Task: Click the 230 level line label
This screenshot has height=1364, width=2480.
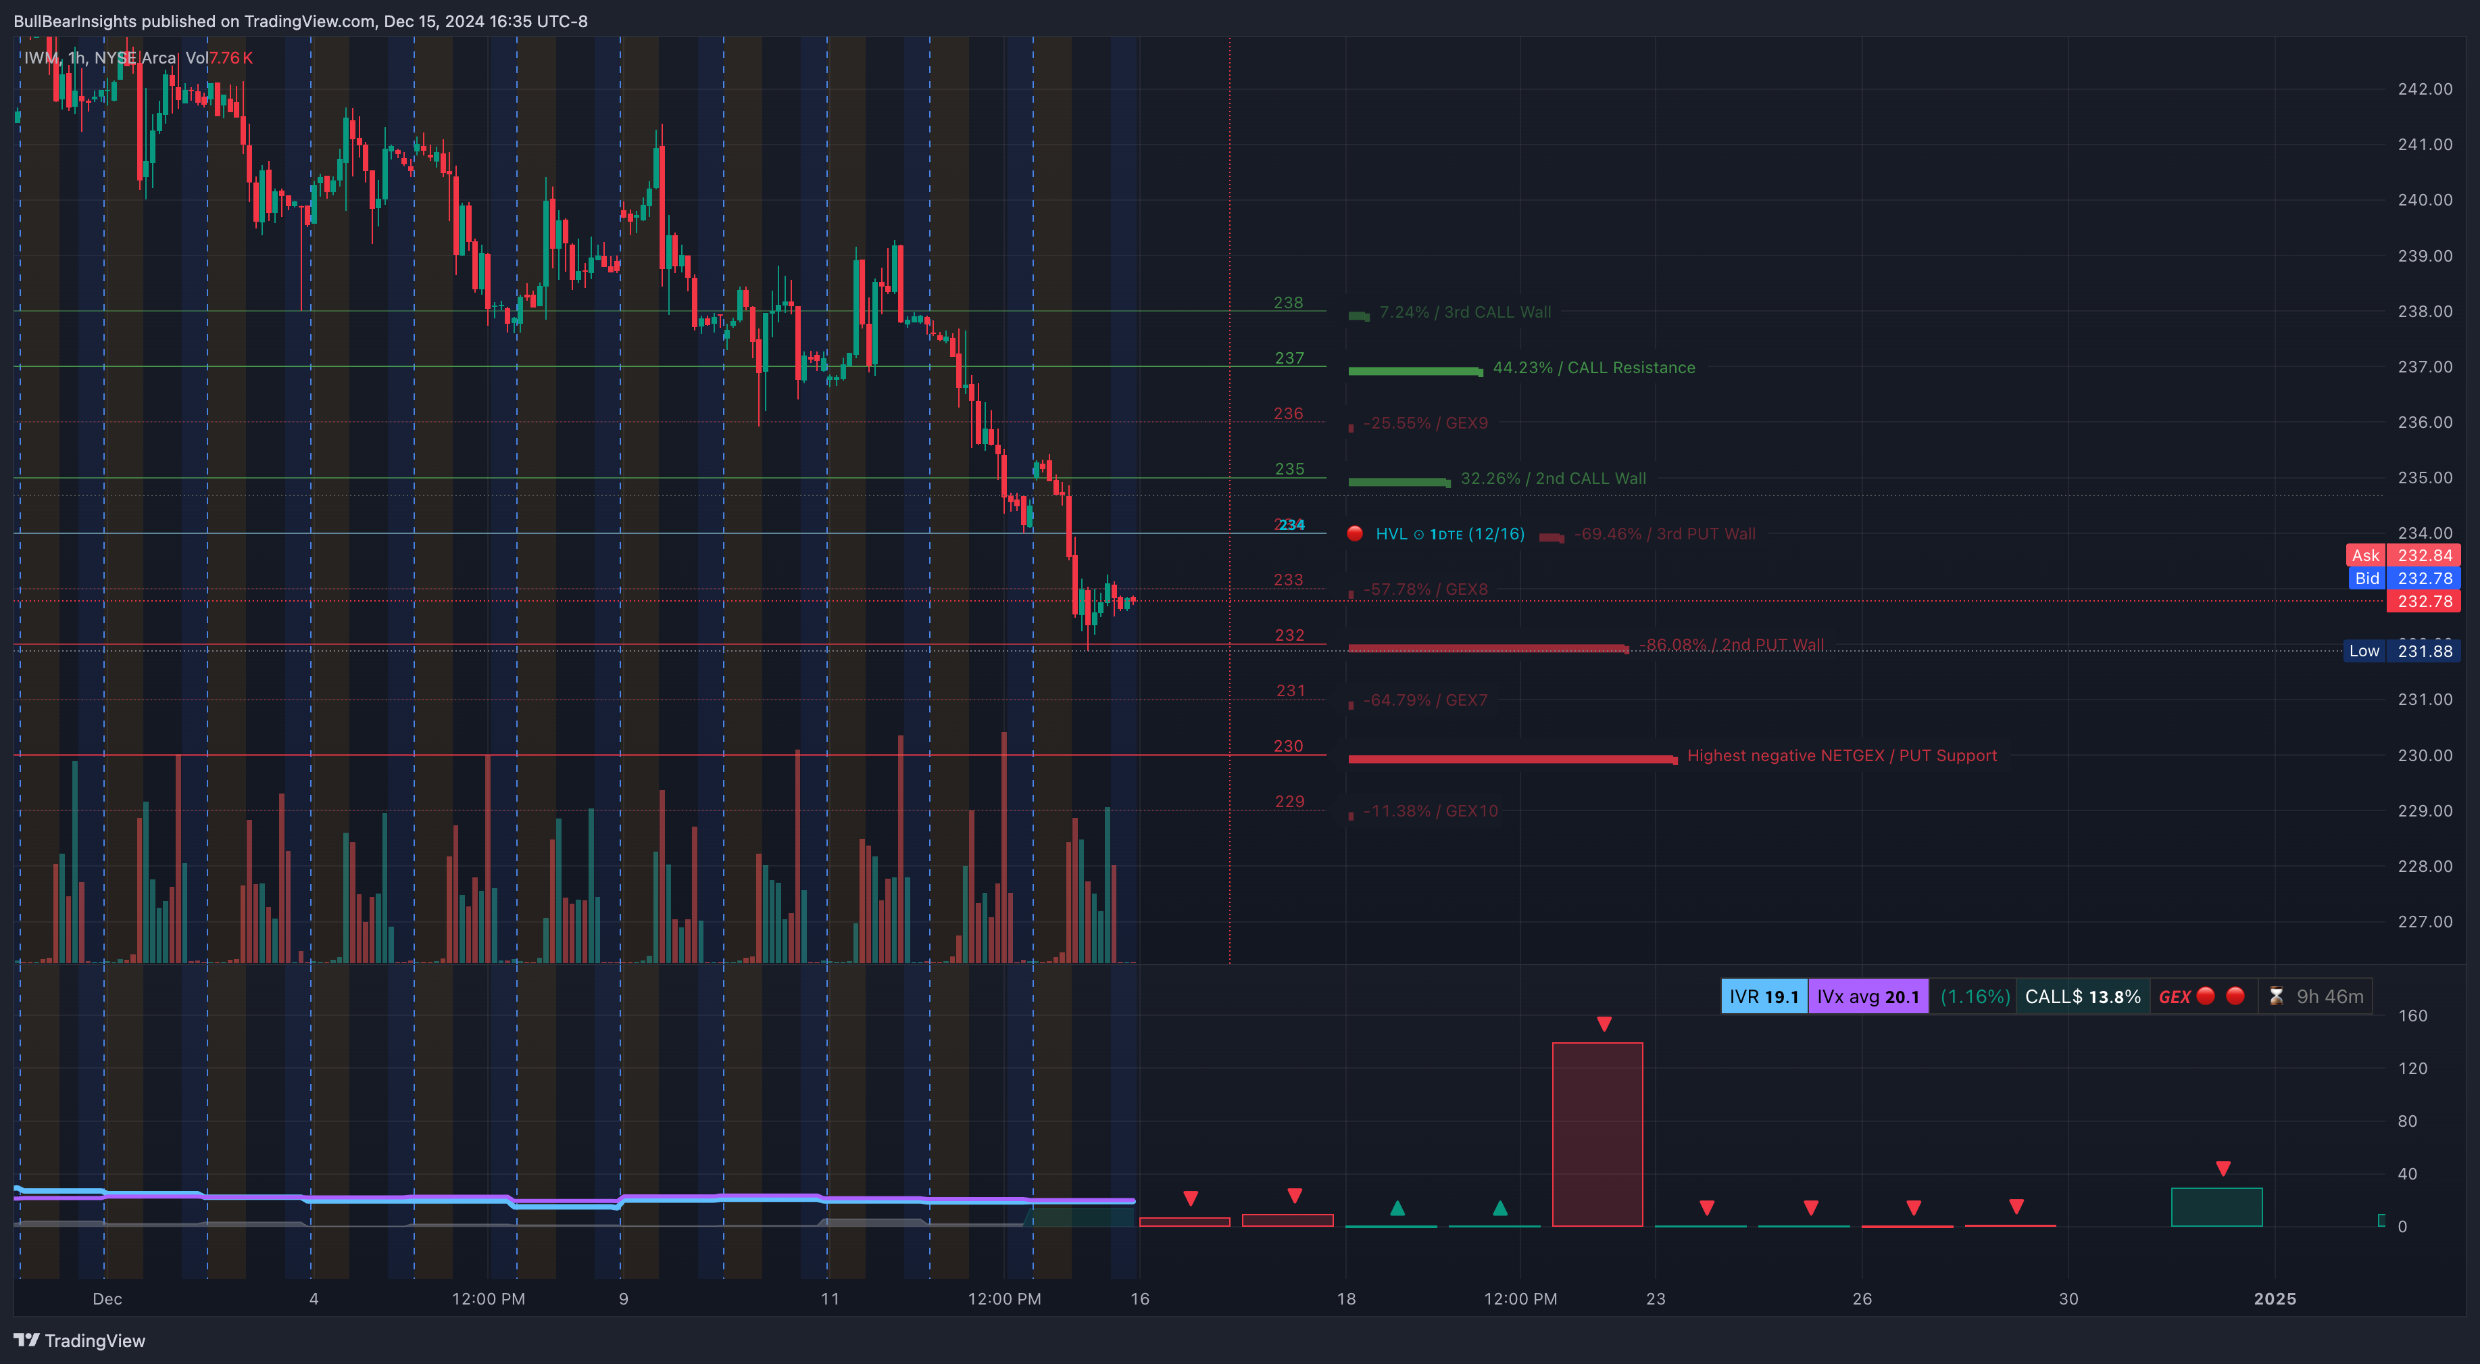Action: [x=1288, y=746]
